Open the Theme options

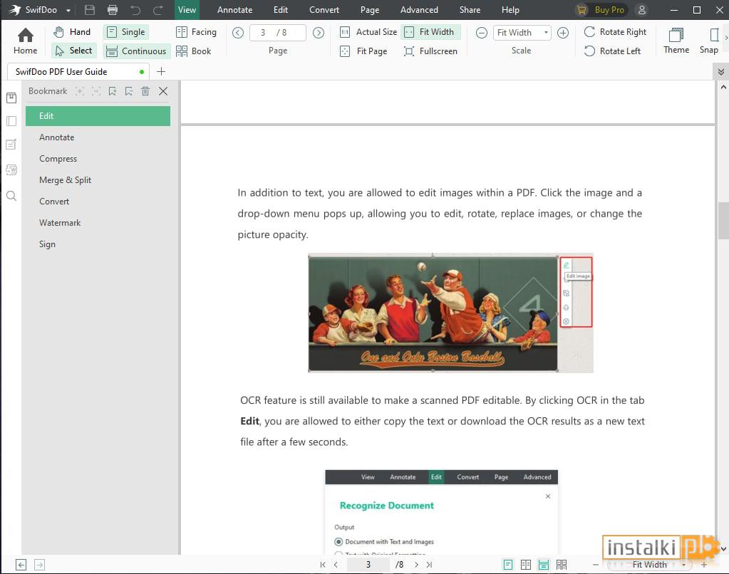676,41
